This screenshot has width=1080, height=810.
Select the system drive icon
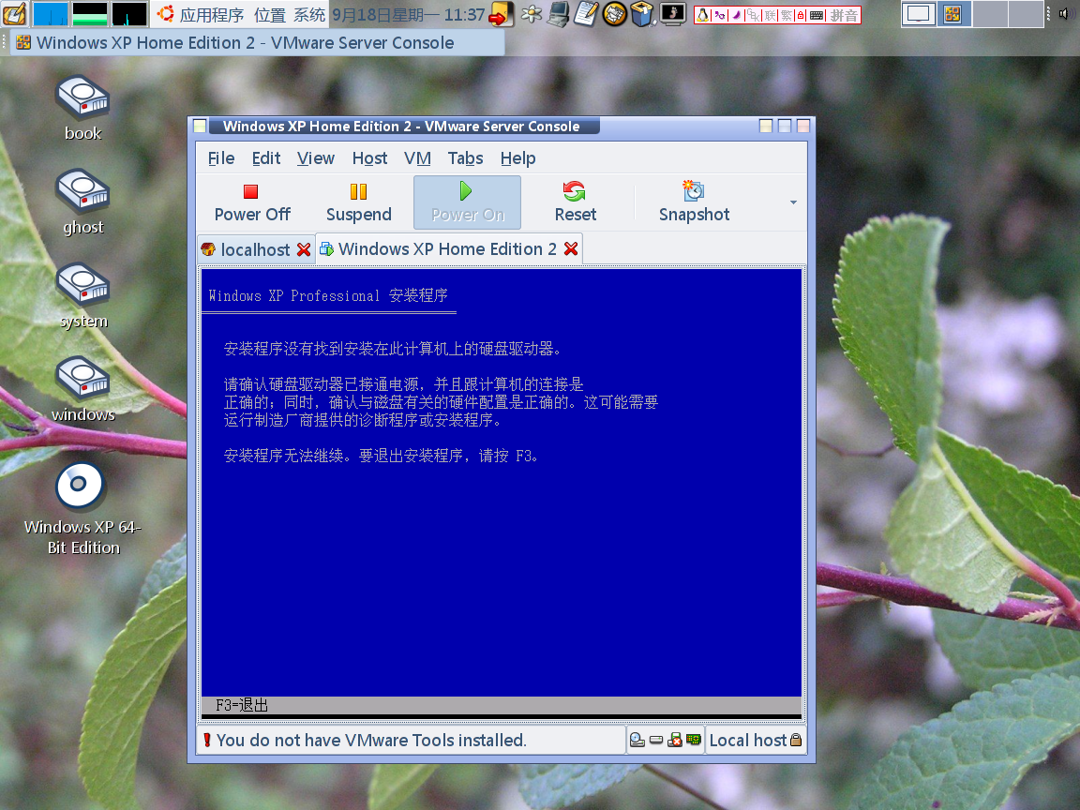[x=82, y=296]
